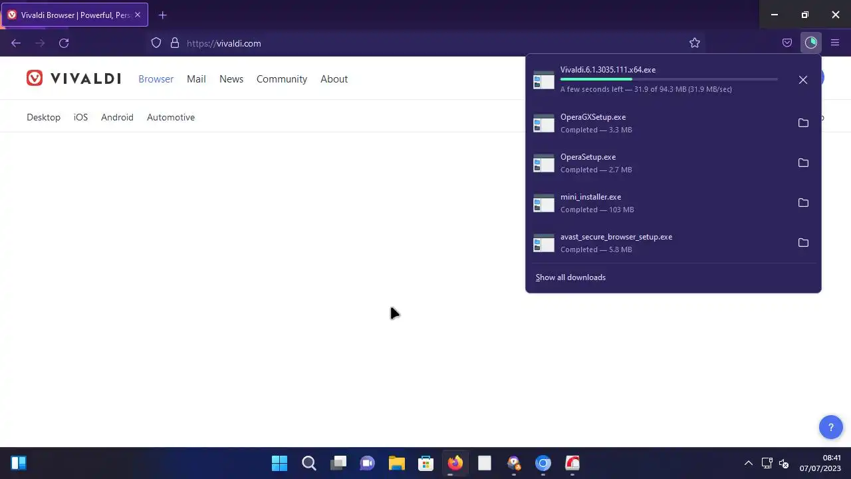Open the Firefox hamburger menu
This screenshot has width=851, height=479.
[835, 43]
